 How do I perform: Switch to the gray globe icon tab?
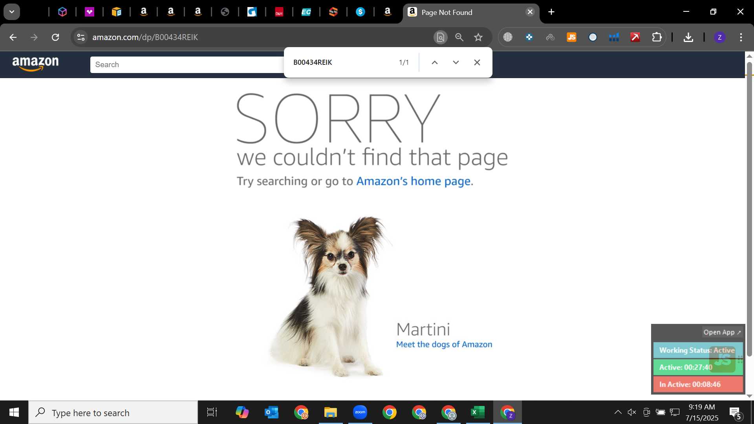(225, 12)
